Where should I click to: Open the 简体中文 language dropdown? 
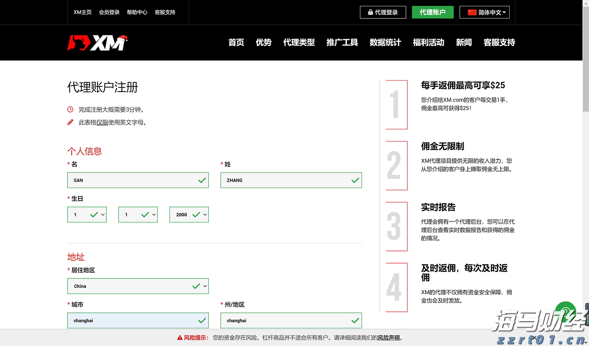pos(485,12)
